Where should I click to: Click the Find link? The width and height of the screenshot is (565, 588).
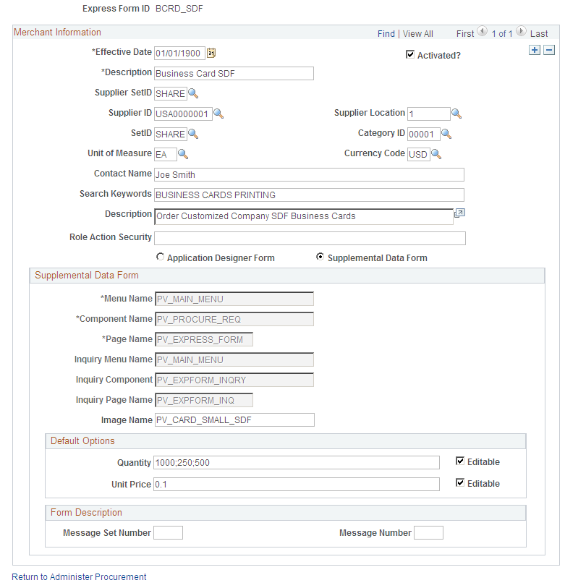(x=386, y=33)
